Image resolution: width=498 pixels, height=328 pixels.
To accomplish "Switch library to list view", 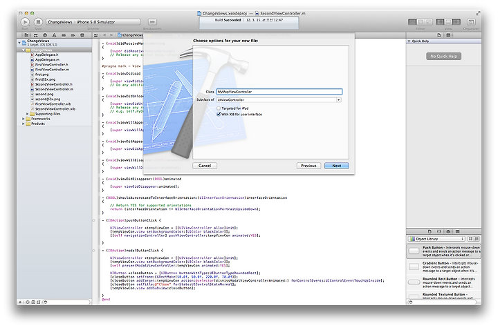I will (477, 239).
